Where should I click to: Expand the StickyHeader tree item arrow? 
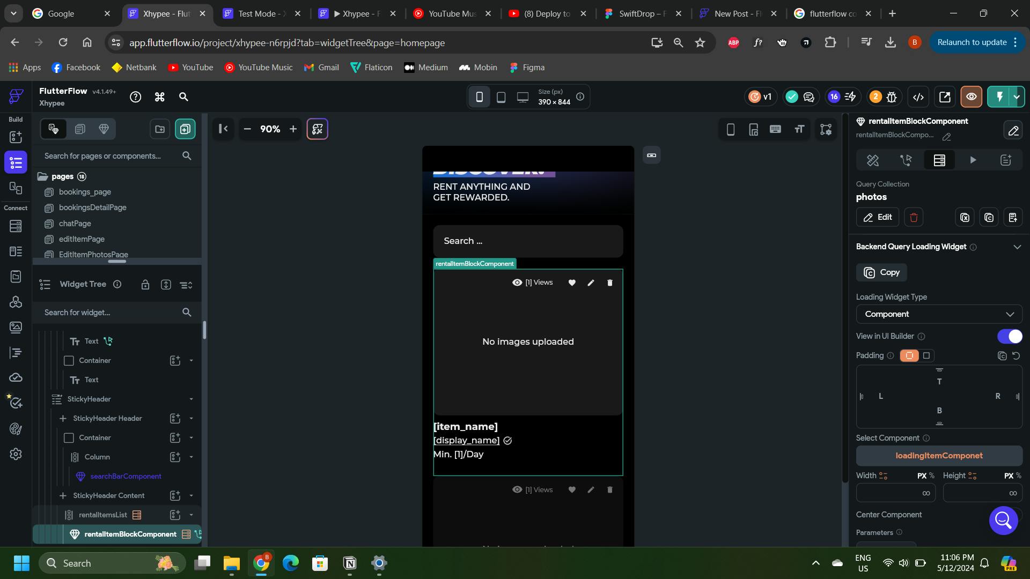[x=191, y=399]
